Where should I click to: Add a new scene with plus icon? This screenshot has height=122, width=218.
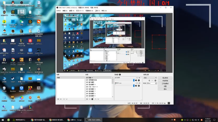58,99
